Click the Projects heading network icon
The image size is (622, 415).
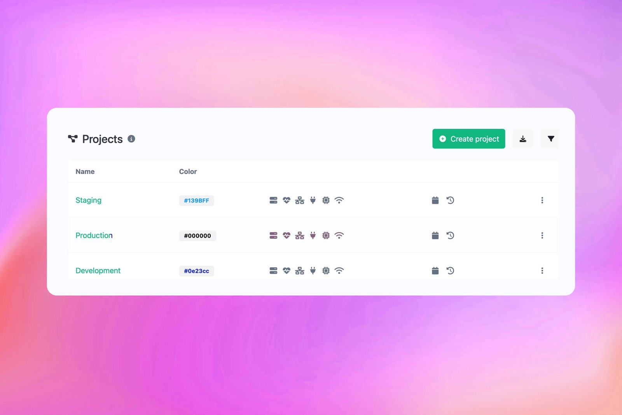(73, 139)
